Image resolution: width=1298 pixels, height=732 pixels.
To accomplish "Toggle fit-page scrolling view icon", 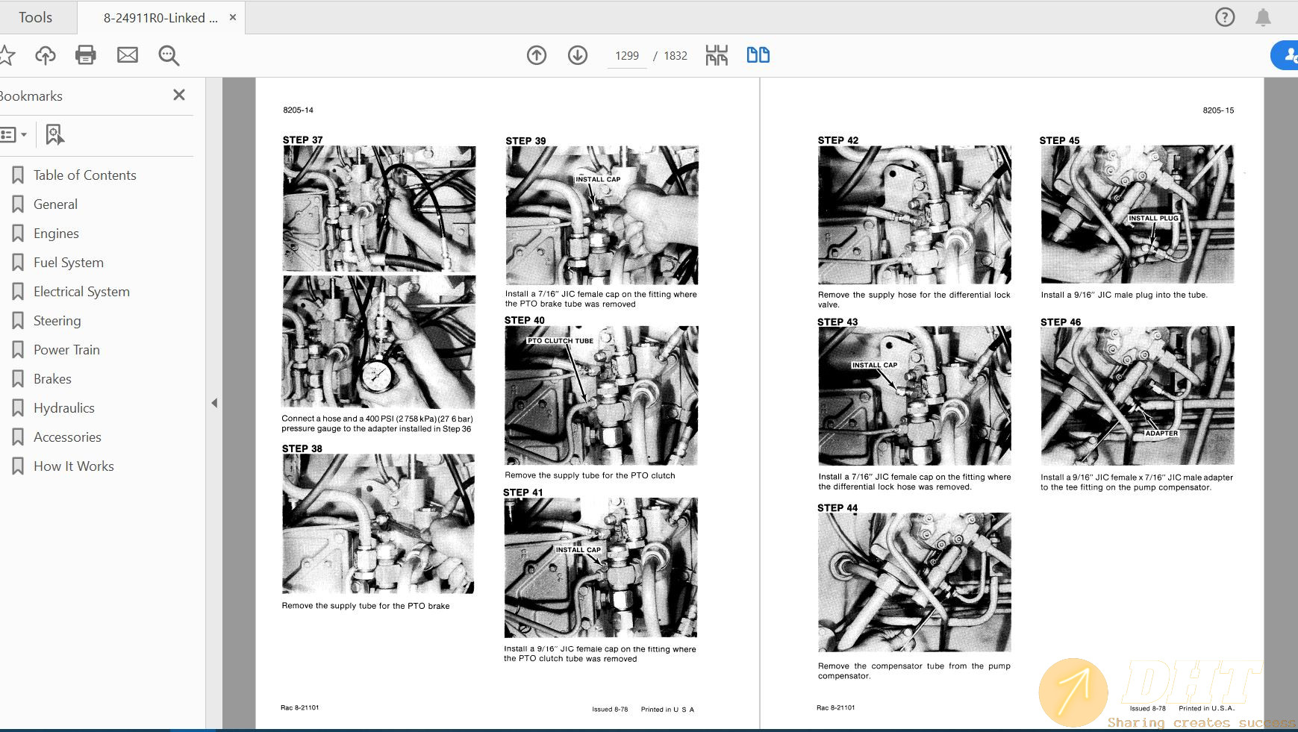I will [x=717, y=55].
